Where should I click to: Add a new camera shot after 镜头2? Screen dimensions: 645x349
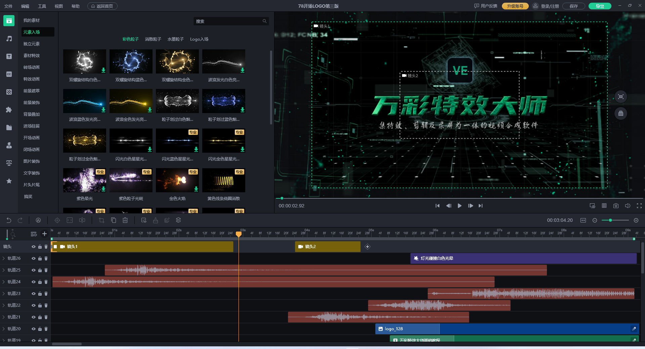[x=368, y=247]
